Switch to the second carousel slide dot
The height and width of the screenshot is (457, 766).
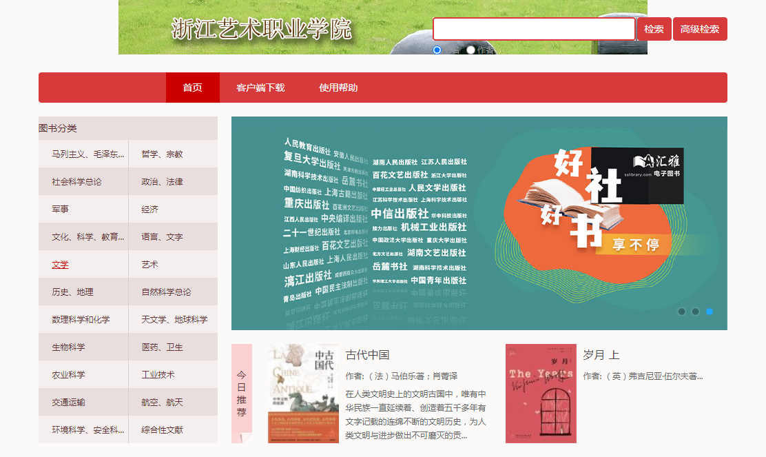click(695, 312)
